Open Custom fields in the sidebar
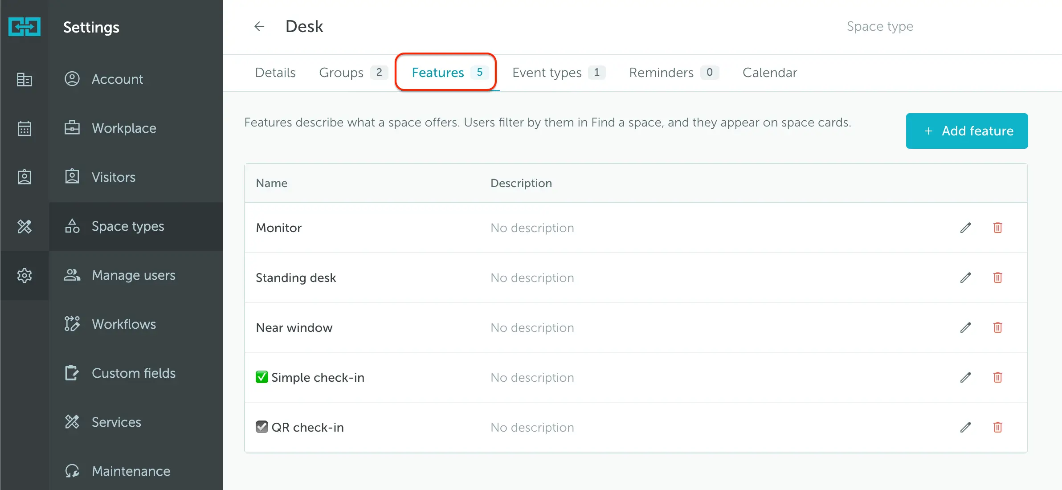1062x490 pixels. [136, 373]
